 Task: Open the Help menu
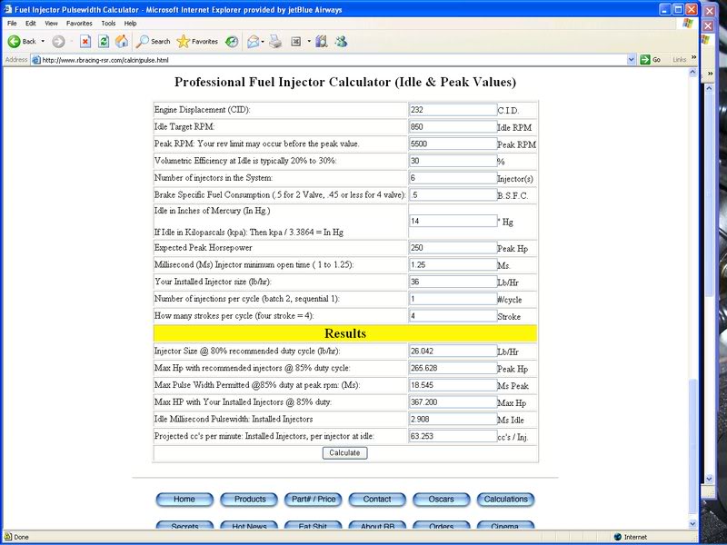(130, 24)
